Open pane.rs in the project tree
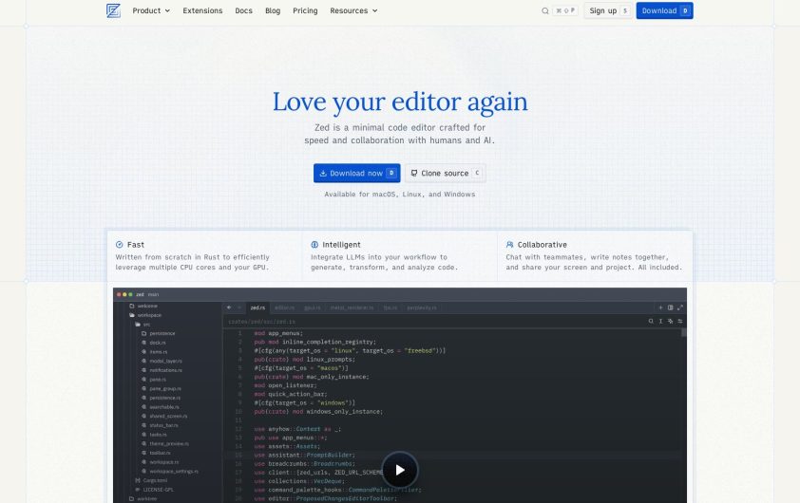The image size is (800, 503). coord(154,380)
